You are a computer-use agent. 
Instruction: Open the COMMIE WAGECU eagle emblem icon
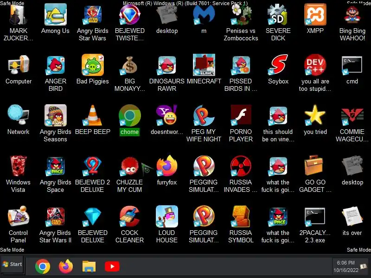[x=352, y=115]
